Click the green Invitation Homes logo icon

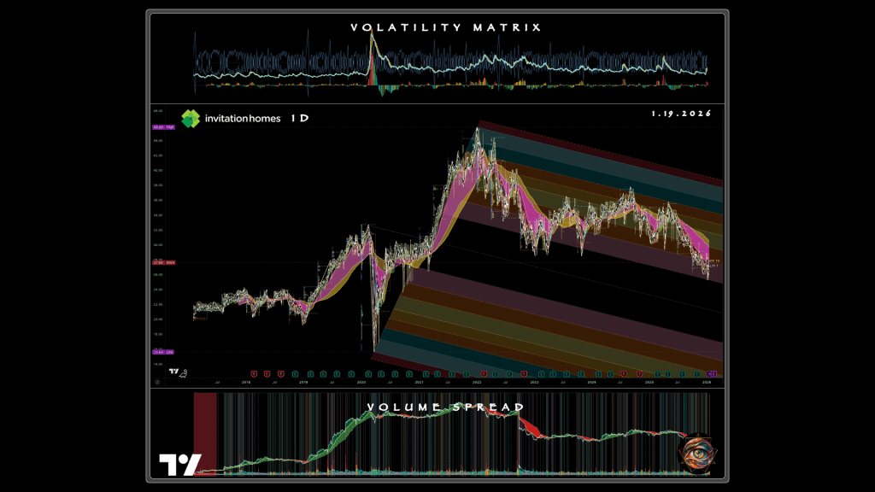tap(190, 119)
